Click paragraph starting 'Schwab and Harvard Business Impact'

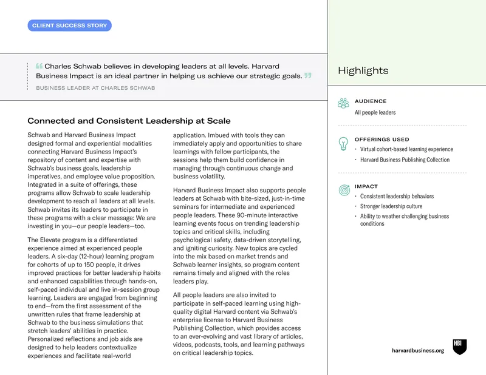coord(92,181)
